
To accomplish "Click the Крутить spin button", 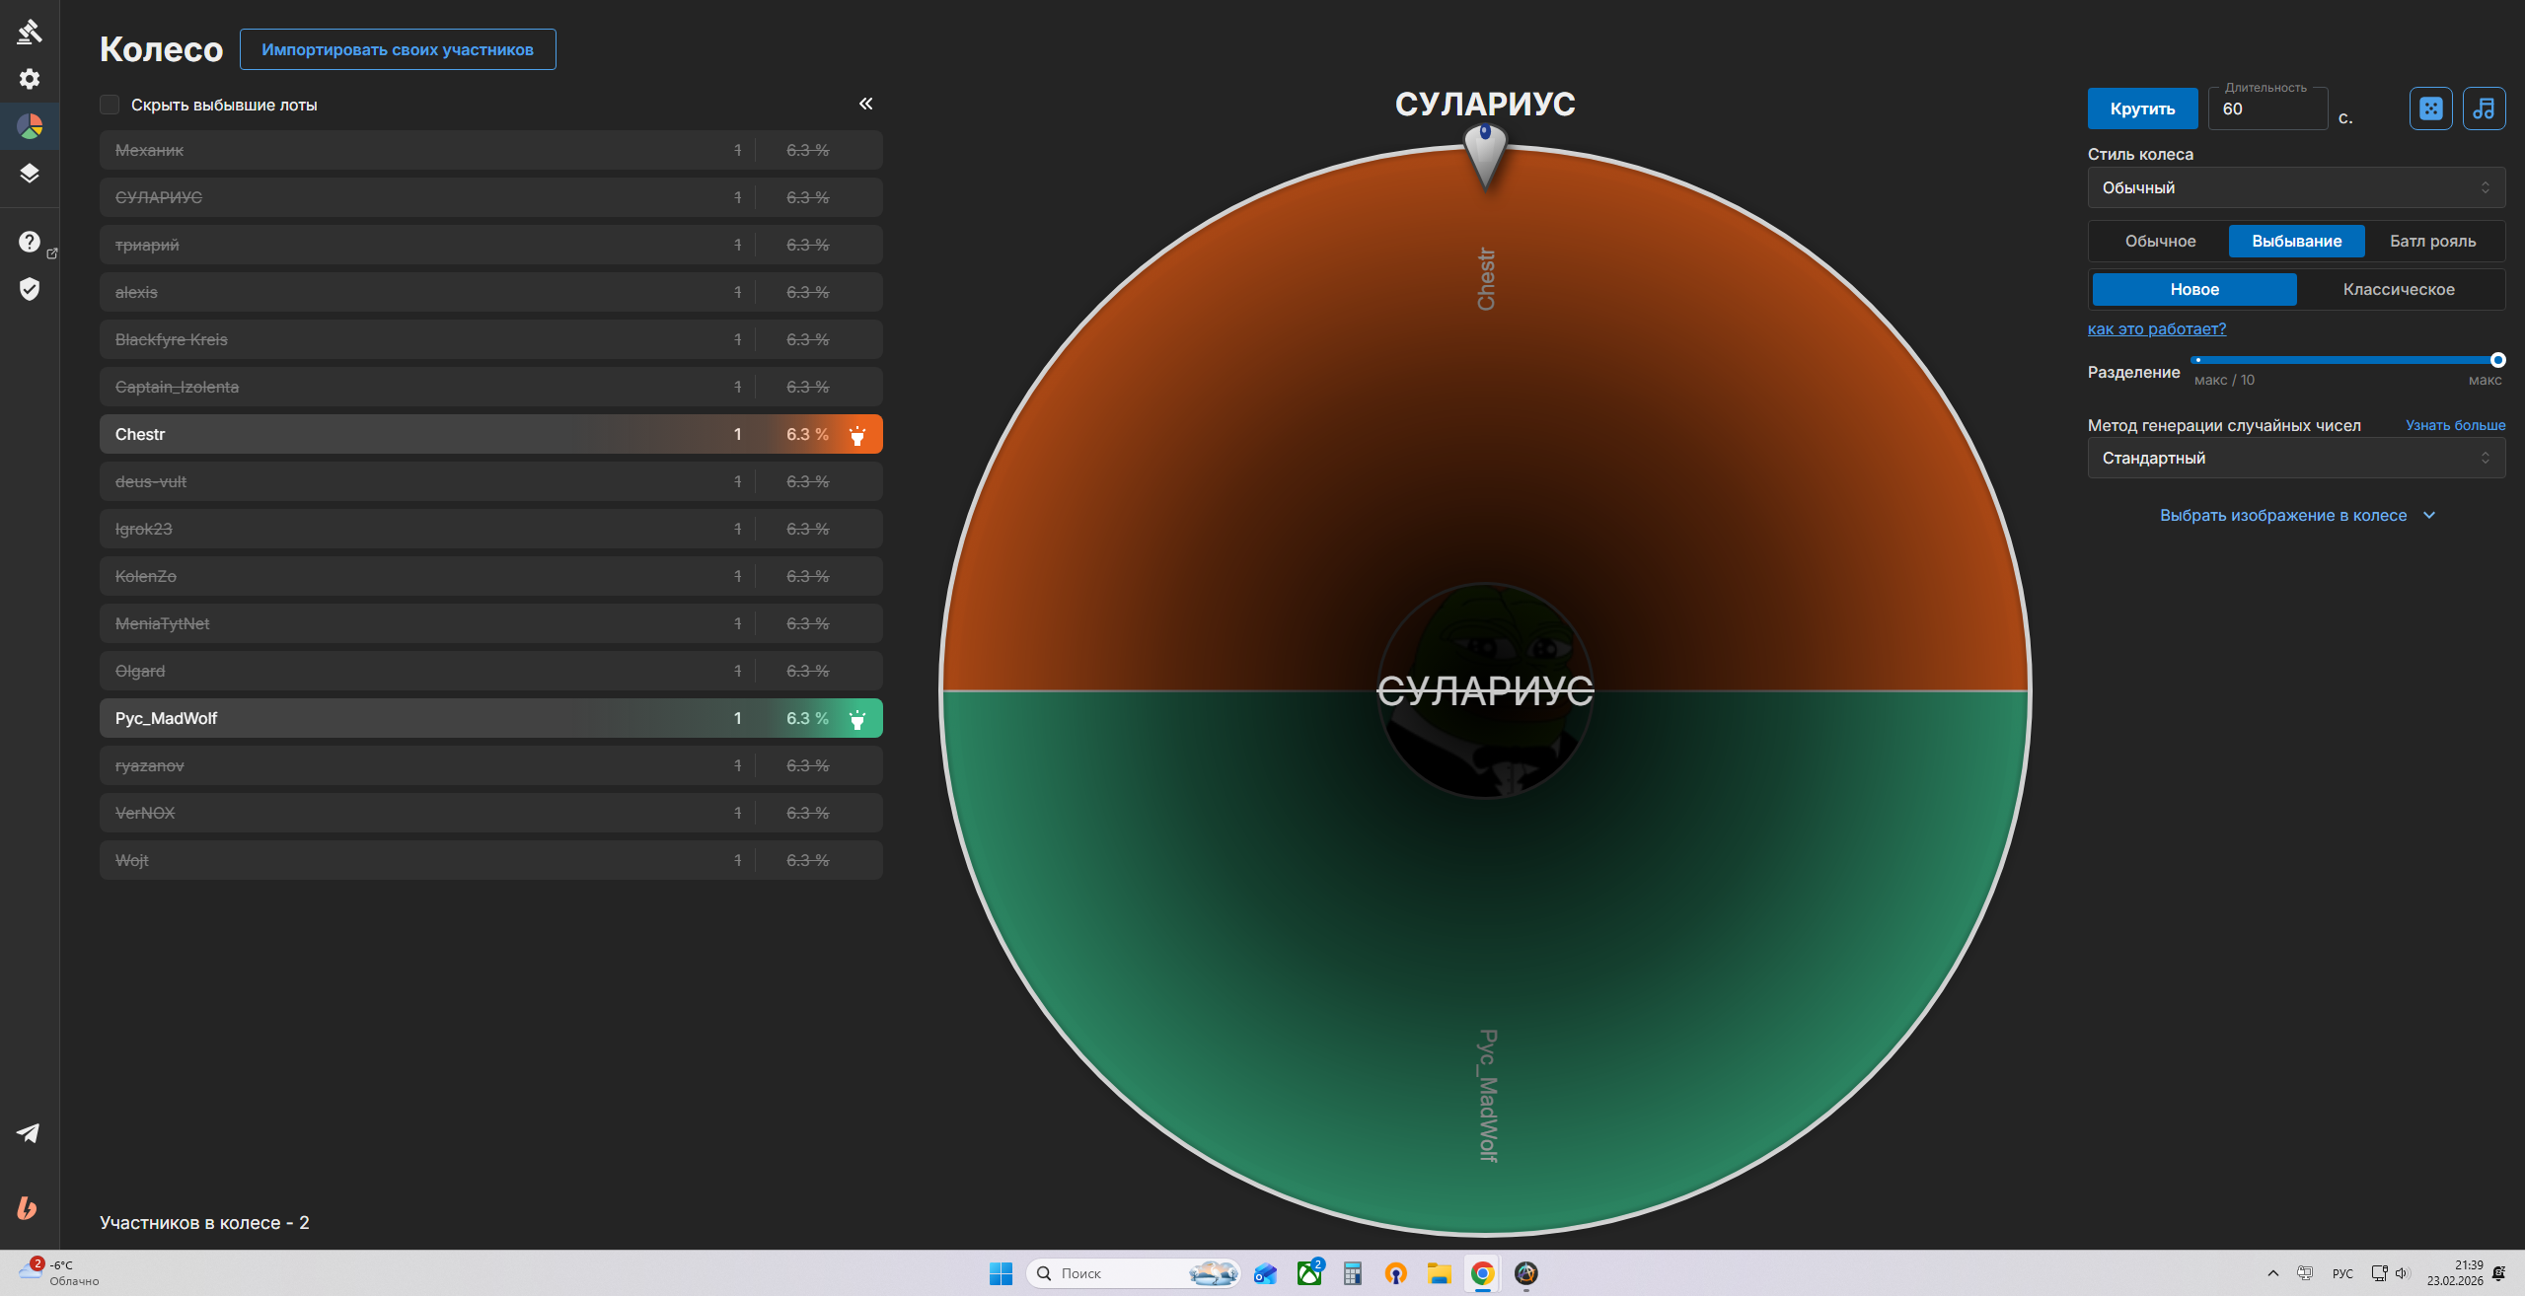I will [2142, 108].
